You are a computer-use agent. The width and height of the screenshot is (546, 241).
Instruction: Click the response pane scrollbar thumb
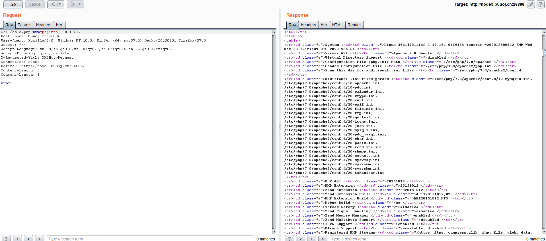click(544, 53)
